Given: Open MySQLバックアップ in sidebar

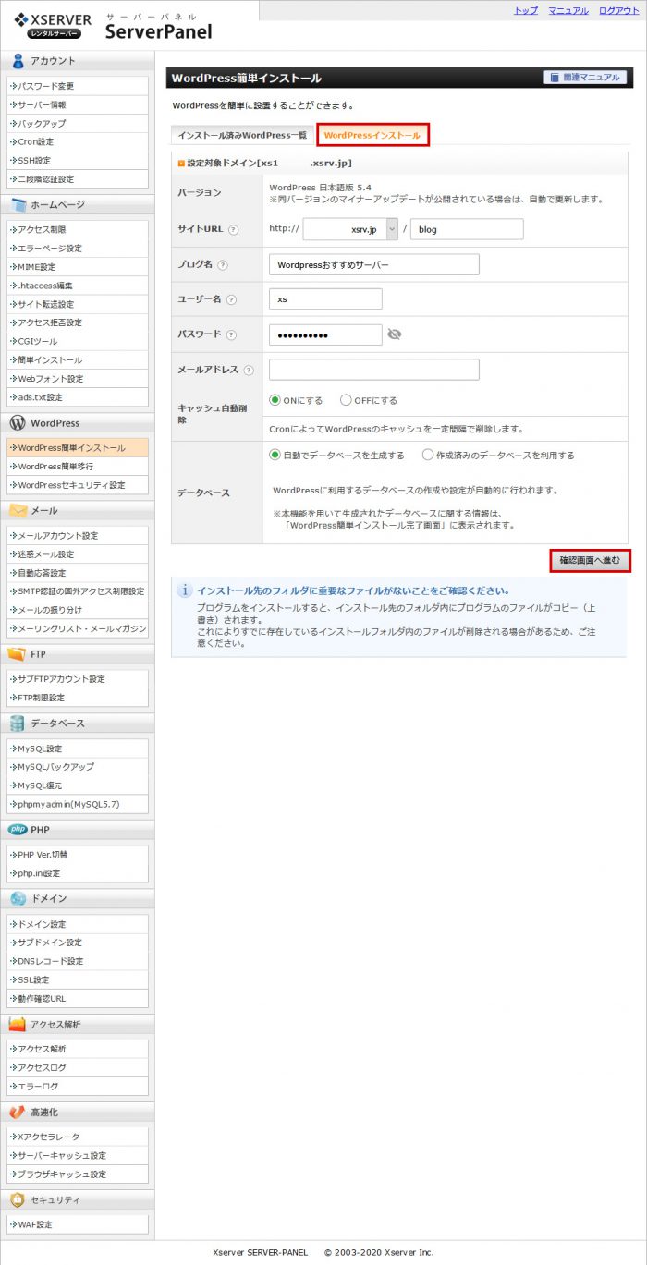Looking at the screenshot, I should (78, 766).
